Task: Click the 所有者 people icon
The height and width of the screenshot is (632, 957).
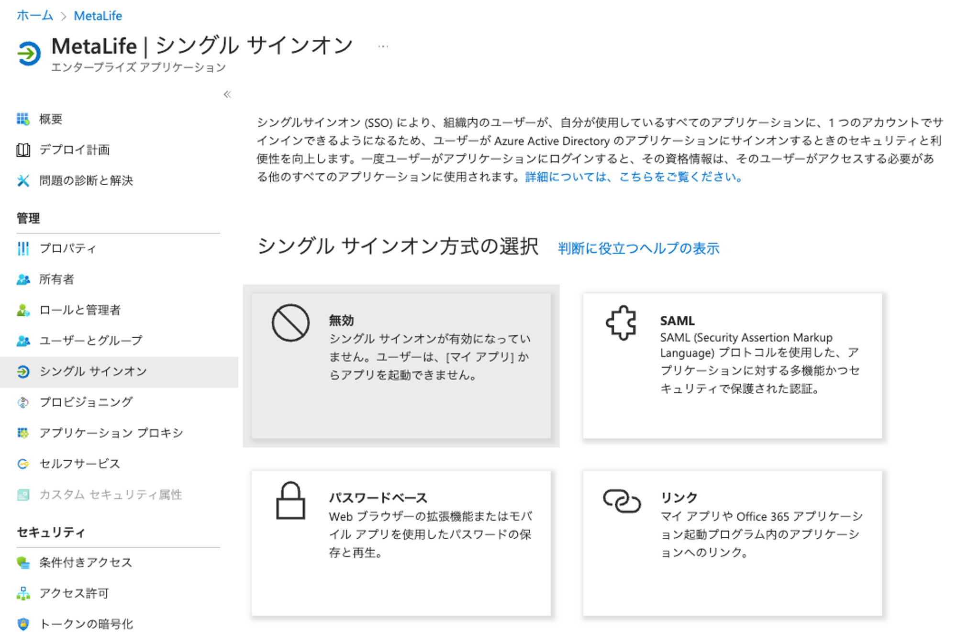Action: [x=23, y=279]
